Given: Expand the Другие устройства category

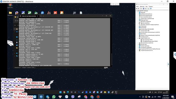Looking at the screenshot, I should (138, 23).
